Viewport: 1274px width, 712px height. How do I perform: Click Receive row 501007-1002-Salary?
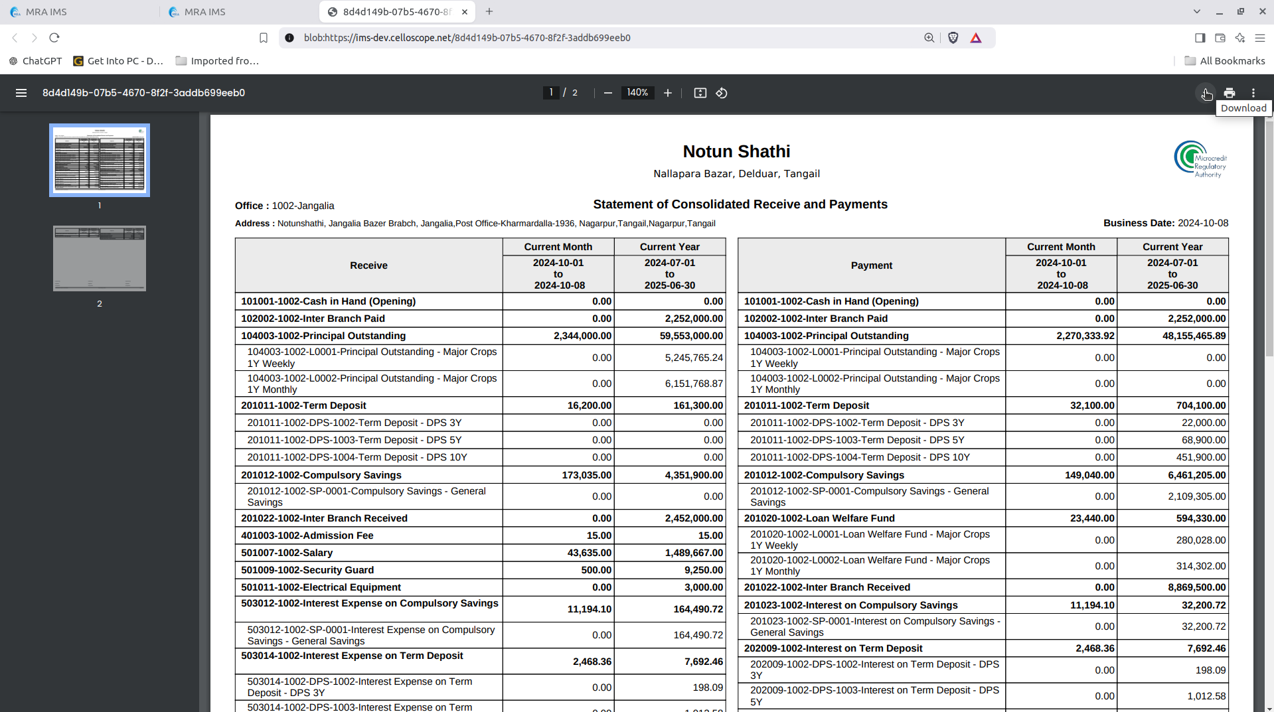point(480,553)
